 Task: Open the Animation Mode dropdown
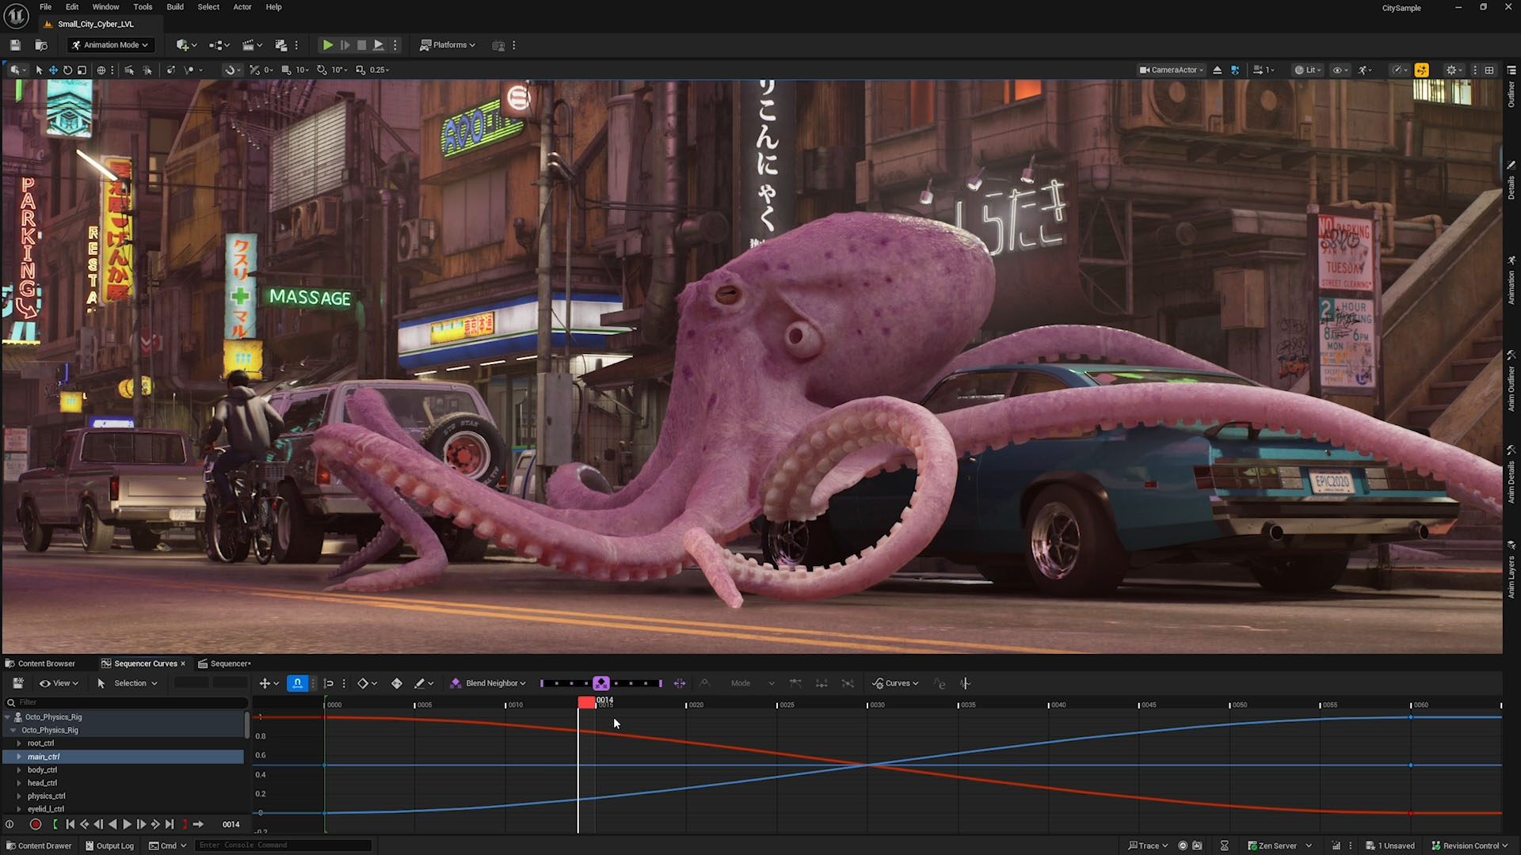pyautogui.click(x=110, y=45)
